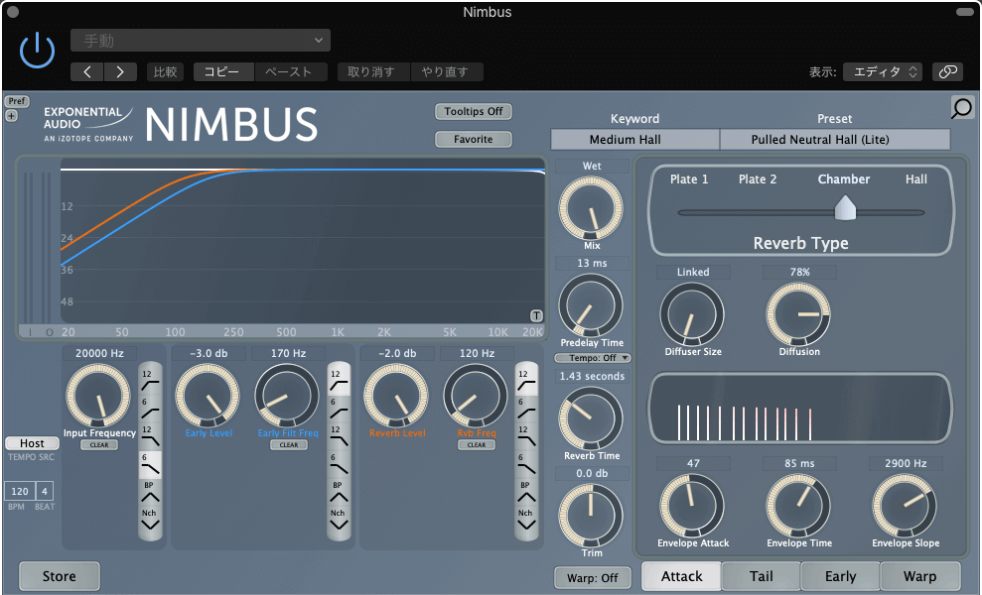Viewport: 982px width, 595px height.
Task: Open the エディタ view selector
Action: click(883, 72)
